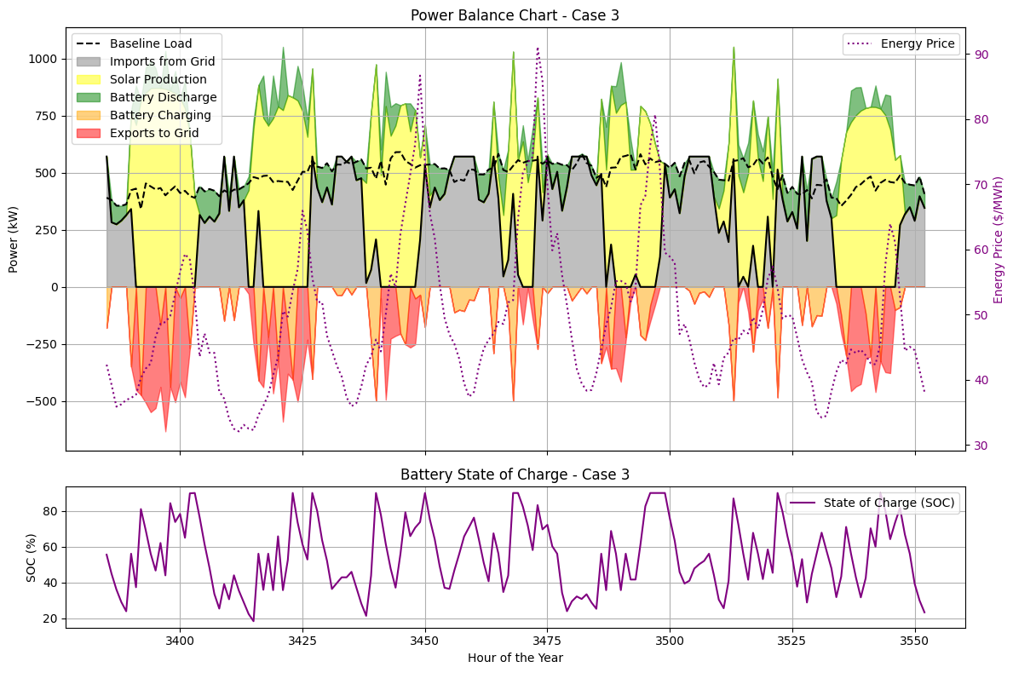Click the purple State of Charge legend line
This screenshot has height=673, width=1013.
[x=803, y=503]
